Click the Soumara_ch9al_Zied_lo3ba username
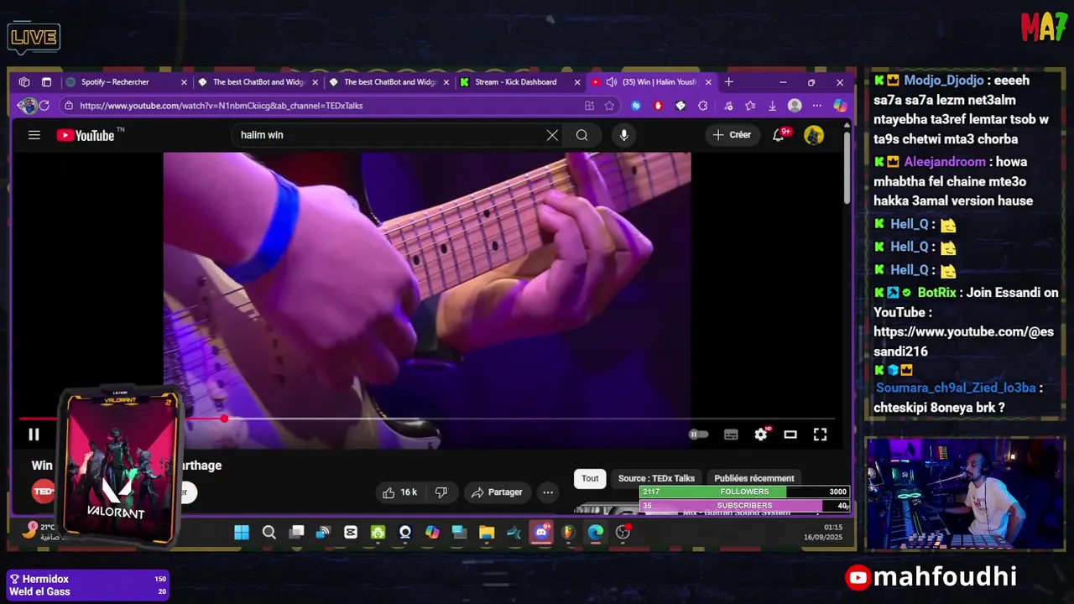The image size is (1074, 604). click(x=956, y=388)
